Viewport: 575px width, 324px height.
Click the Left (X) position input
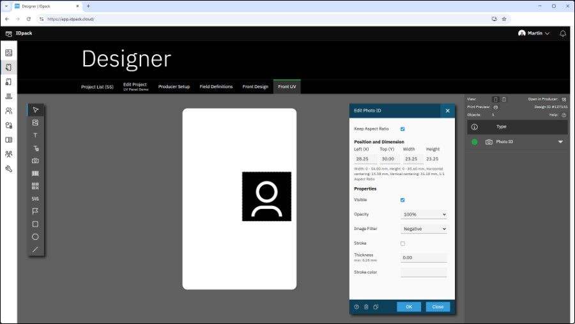[x=364, y=159]
